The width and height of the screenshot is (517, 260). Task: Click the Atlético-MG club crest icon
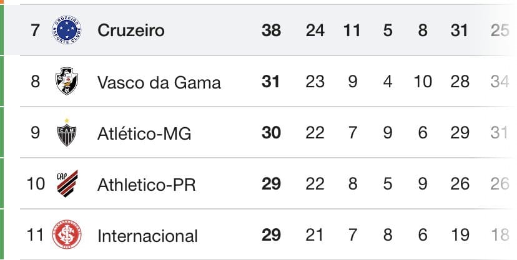(x=66, y=133)
